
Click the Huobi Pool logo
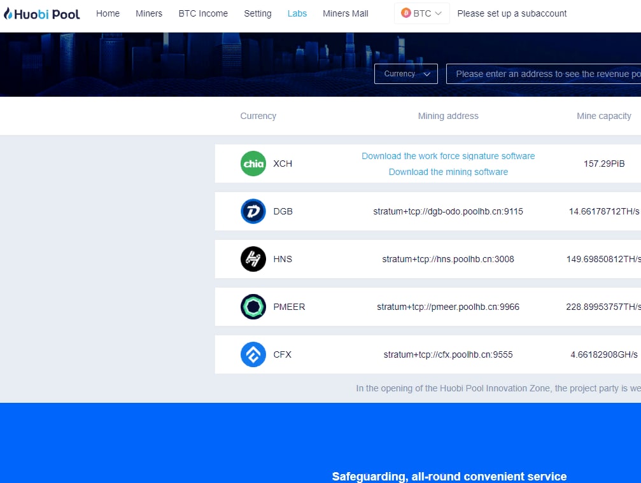[42, 14]
